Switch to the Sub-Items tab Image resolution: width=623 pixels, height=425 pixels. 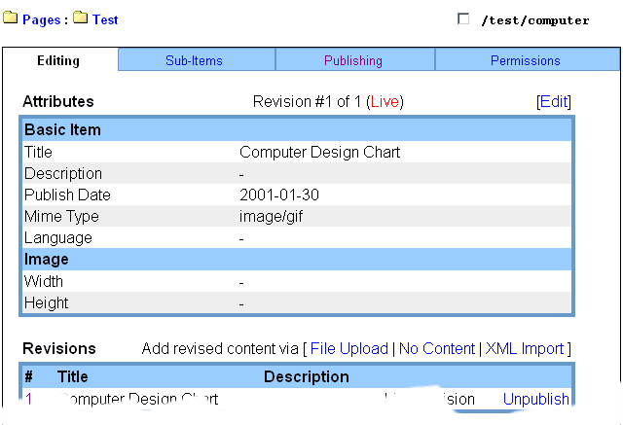pyautogui.click(x=194, y=60)
